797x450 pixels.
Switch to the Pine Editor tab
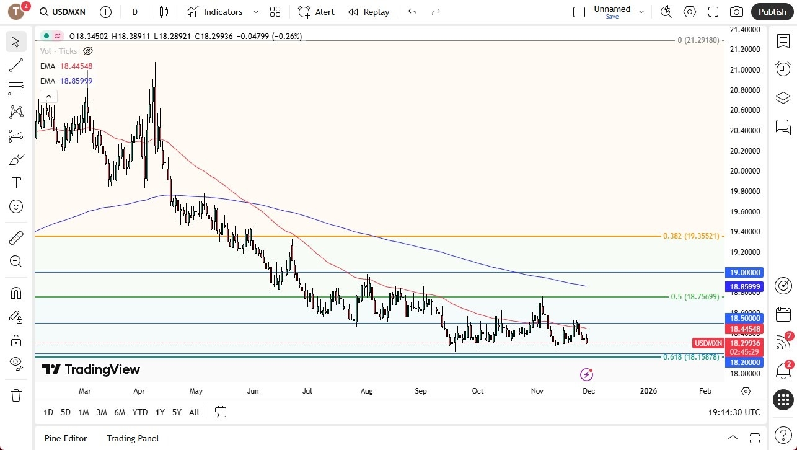(65, 438)
